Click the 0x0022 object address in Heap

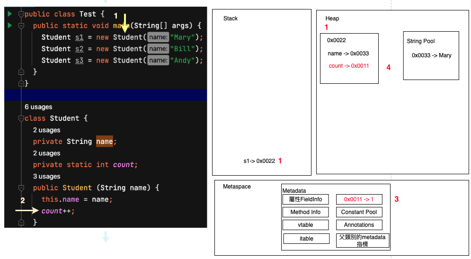pos(337,40)
